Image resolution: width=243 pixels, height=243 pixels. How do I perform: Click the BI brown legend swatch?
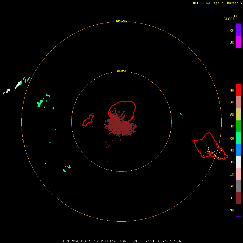click(238, 198)
